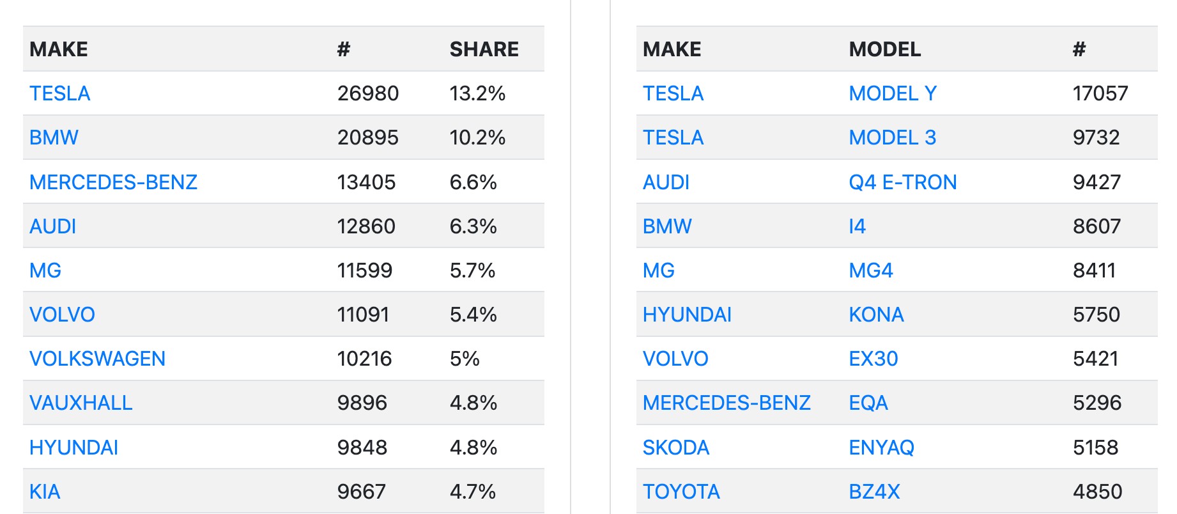Open the MG4 model link
This screenshot has height=514, width=1177.
(x=870, y=270)
